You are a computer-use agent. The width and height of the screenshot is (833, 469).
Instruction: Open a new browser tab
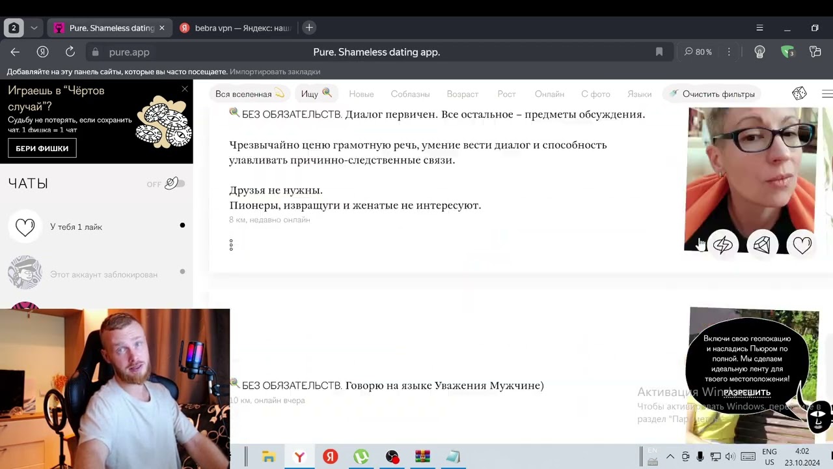point(309,27)
